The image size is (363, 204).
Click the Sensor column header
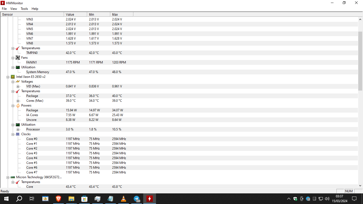click(32, 15)
